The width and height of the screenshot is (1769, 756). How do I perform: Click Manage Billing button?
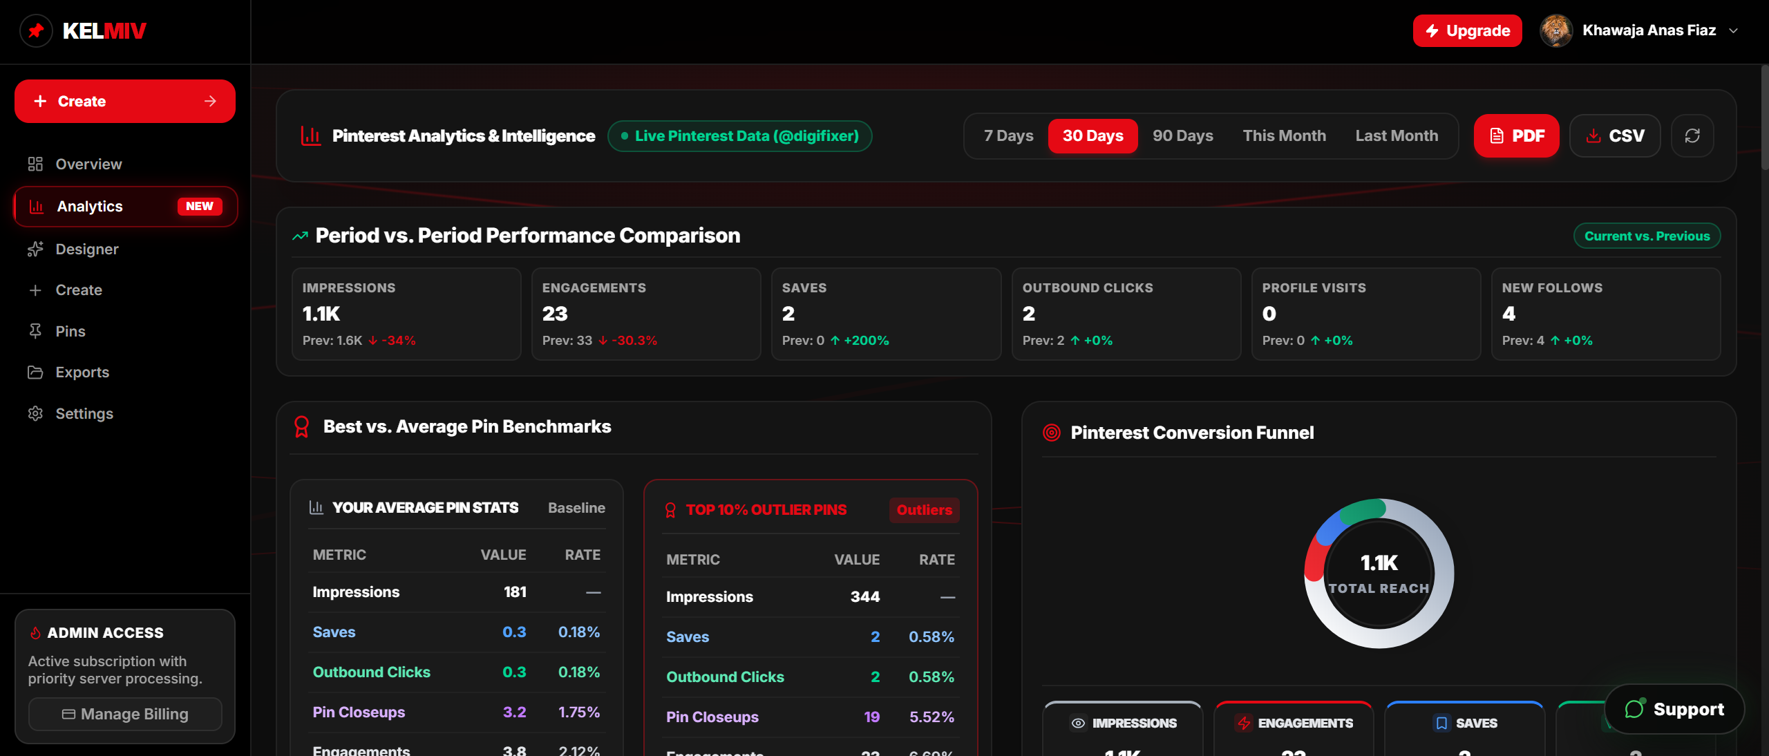tap(125, 714)
